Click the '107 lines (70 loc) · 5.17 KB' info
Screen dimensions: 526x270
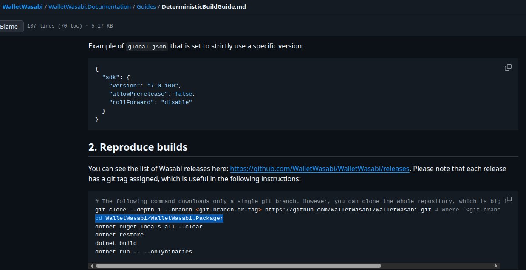click(x=70, y=26)
